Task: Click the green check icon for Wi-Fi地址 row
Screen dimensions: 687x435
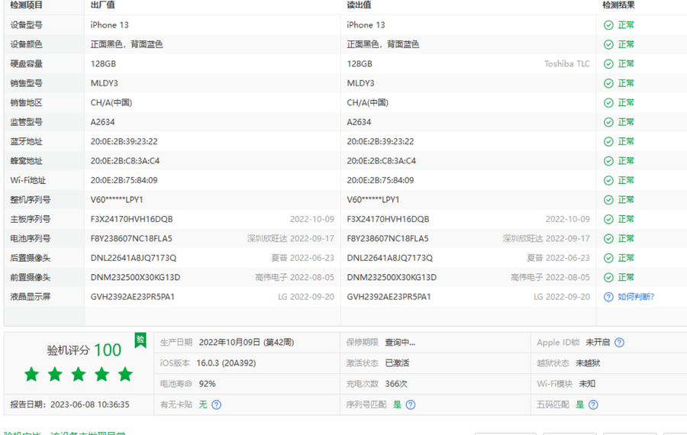Action: [x=608, y=180]
